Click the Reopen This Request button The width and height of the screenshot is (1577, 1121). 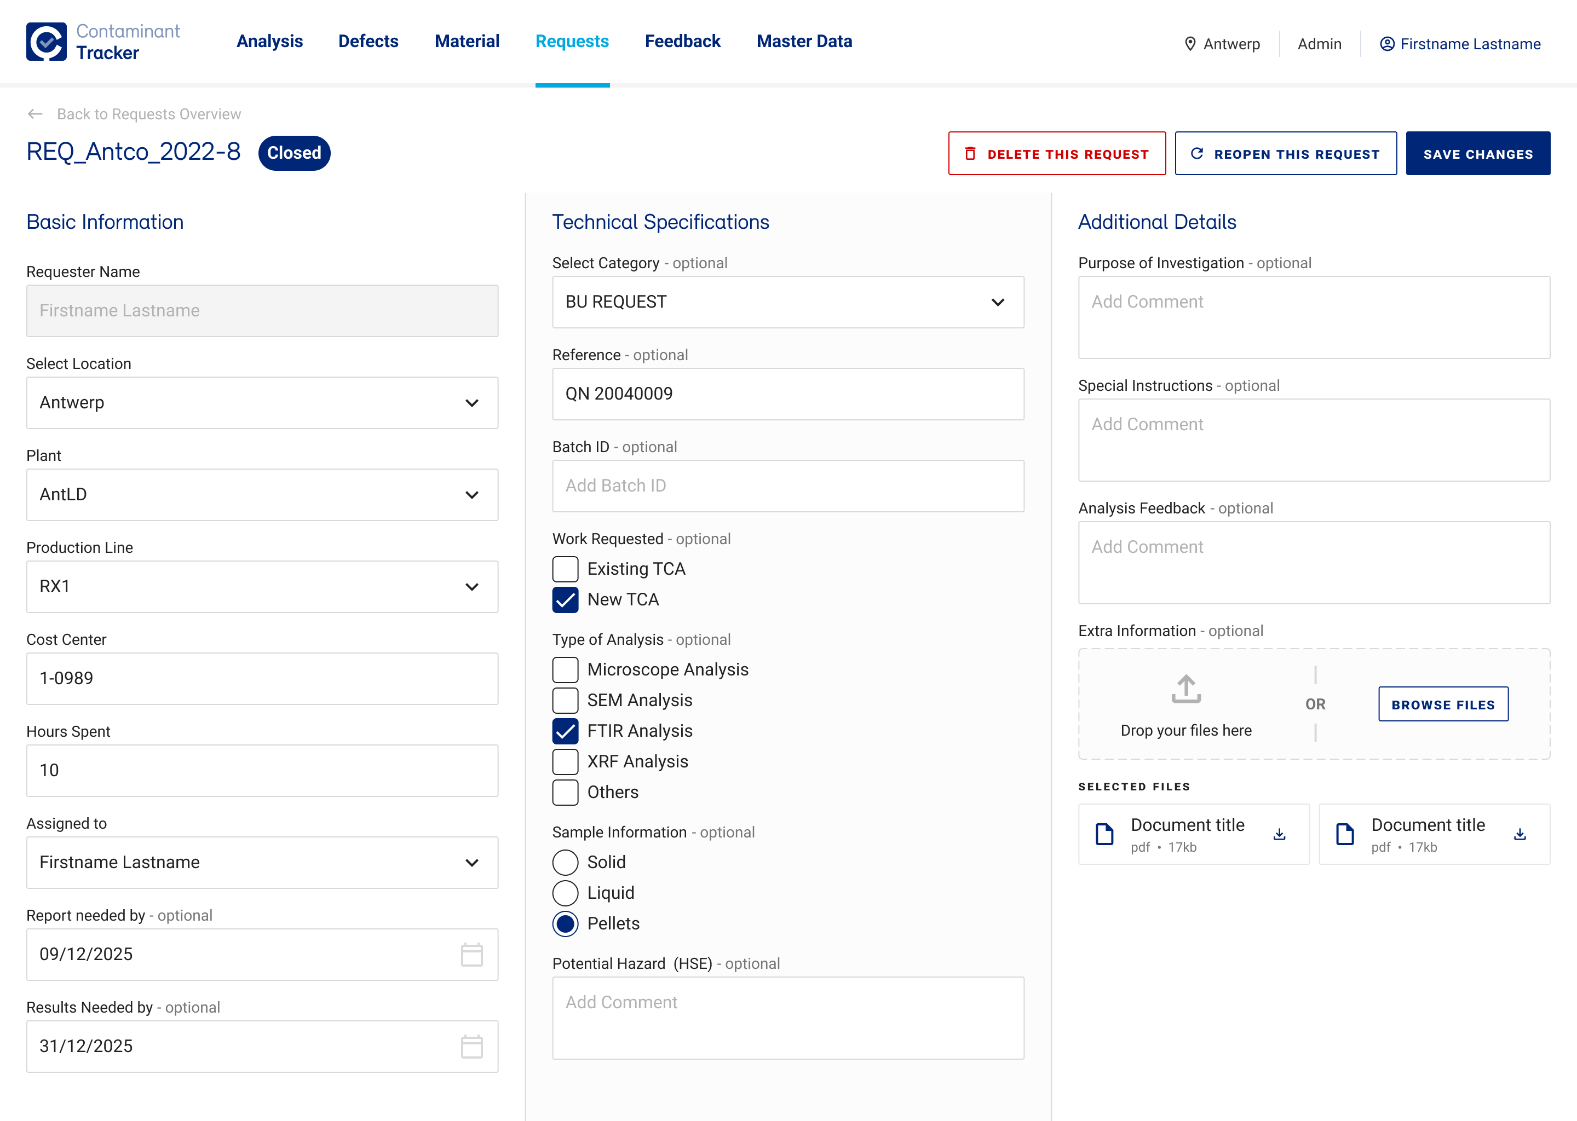(x=1285, y=154)
